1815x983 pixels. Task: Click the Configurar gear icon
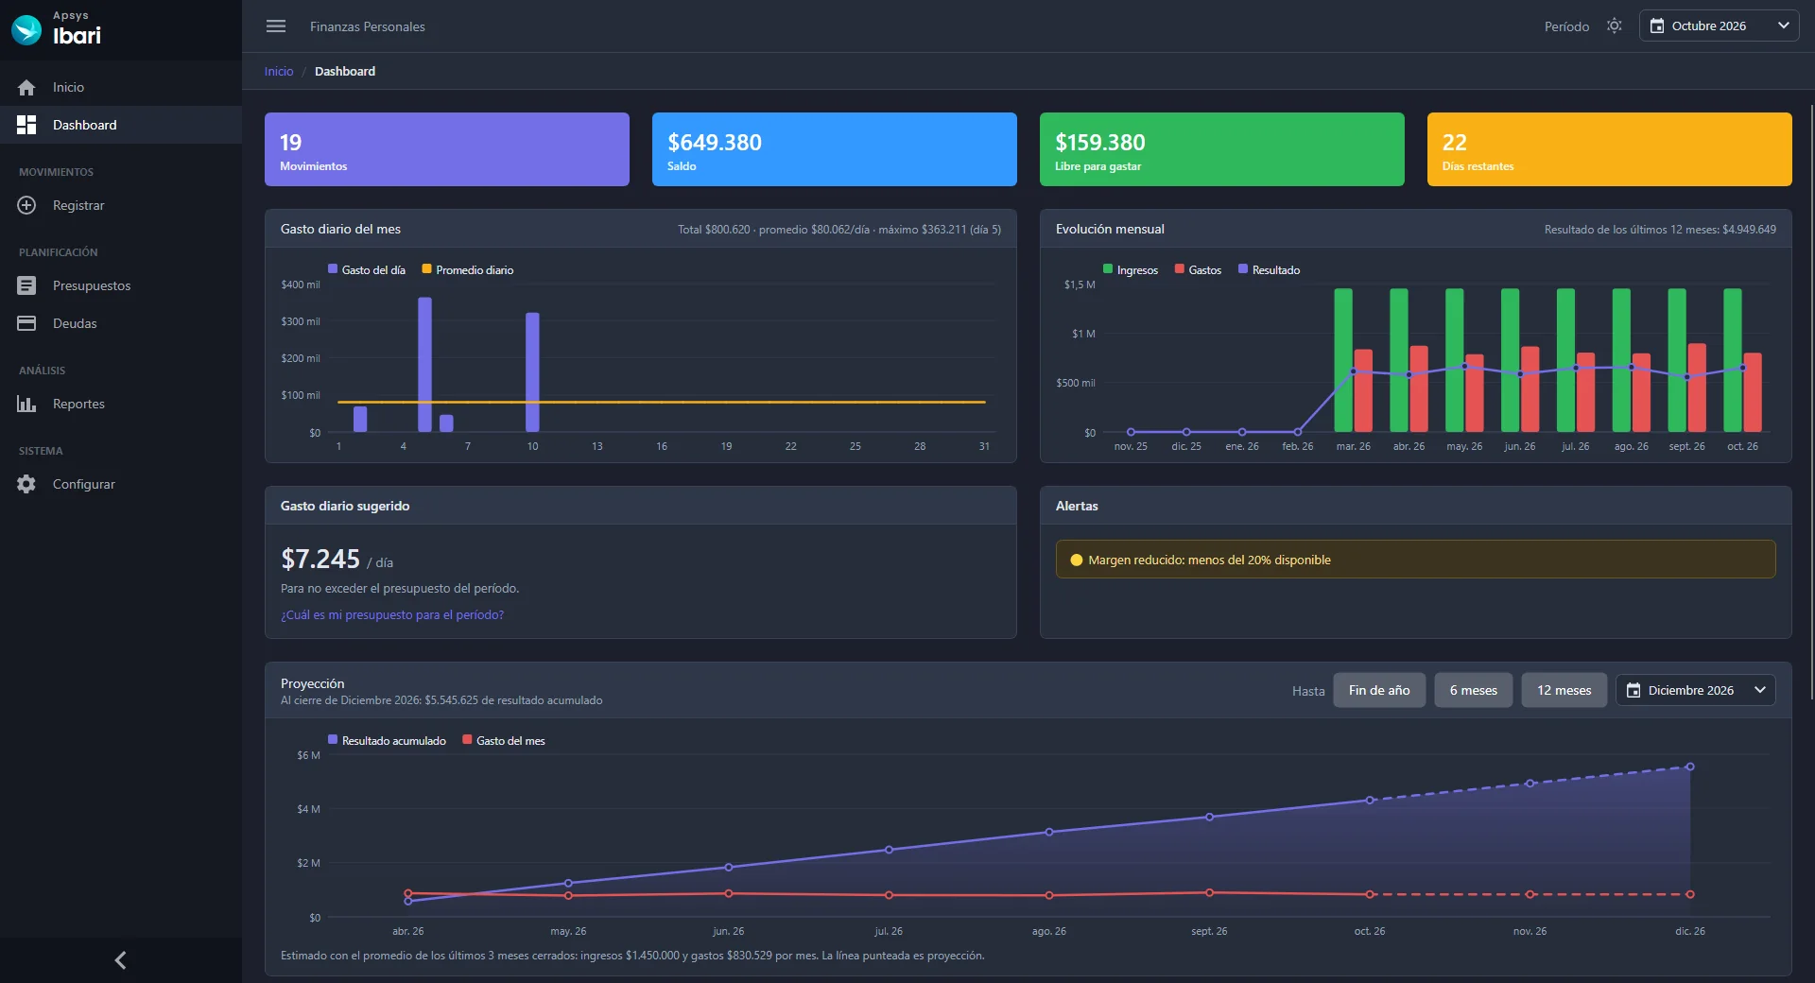tap(26, 484)
